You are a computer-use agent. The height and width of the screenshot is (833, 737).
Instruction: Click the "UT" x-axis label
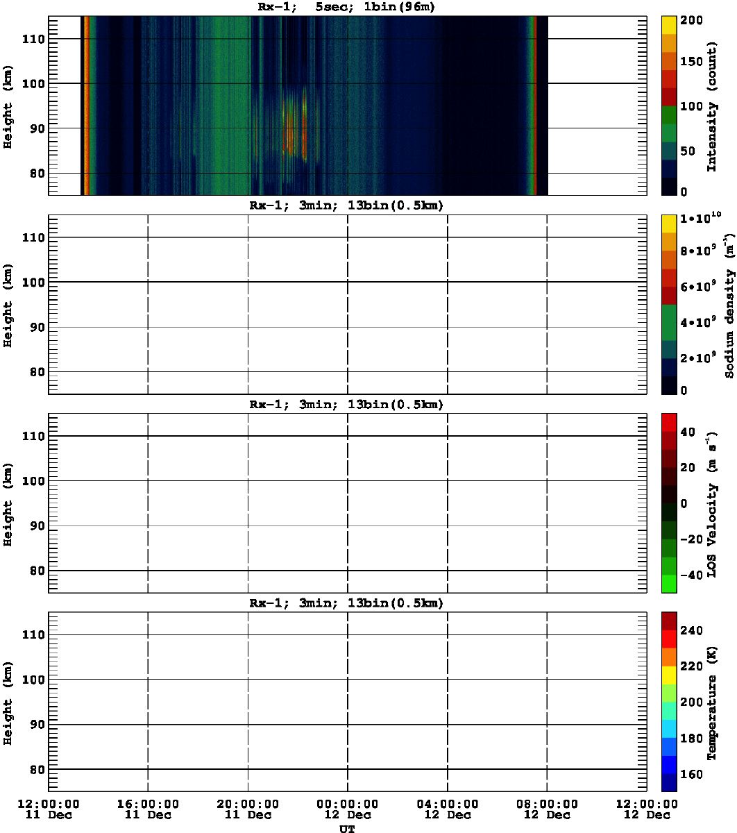tap(346, 829)
